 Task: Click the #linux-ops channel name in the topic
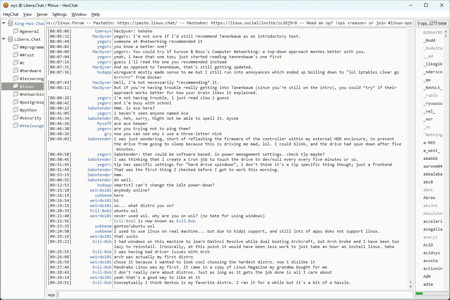(x=400, y=23)
